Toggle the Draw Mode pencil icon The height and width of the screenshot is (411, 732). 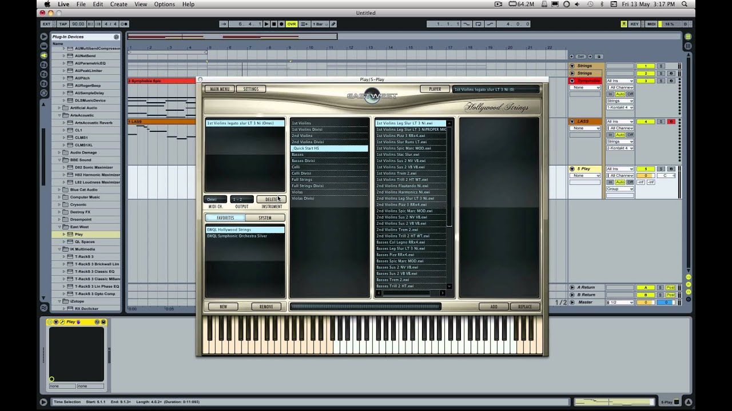click(x=333, y=24)
